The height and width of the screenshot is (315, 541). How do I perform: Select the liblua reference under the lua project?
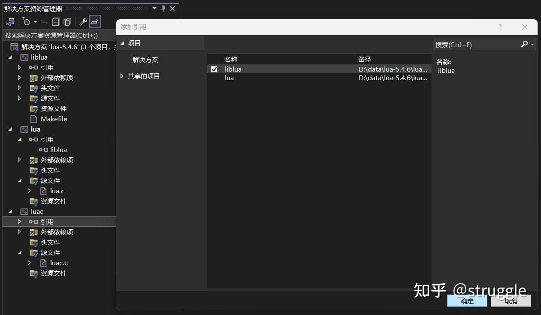(x=58, y=150)
